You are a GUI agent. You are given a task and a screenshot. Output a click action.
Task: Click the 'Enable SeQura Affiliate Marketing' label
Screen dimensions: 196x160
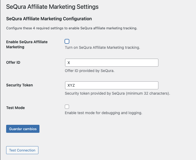coord(27,44)
